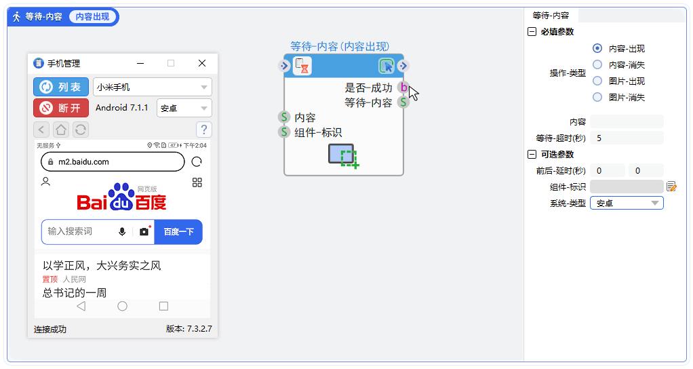Click the second 前后-延时(秒) field
The image size is (693, 369).
point(646,170)
